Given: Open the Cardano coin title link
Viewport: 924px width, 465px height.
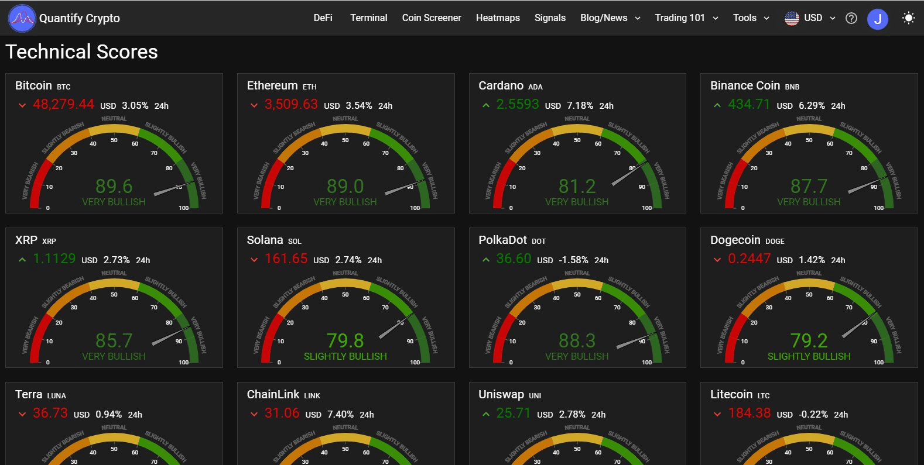Looking at the screenshot, I should [511, 86].
